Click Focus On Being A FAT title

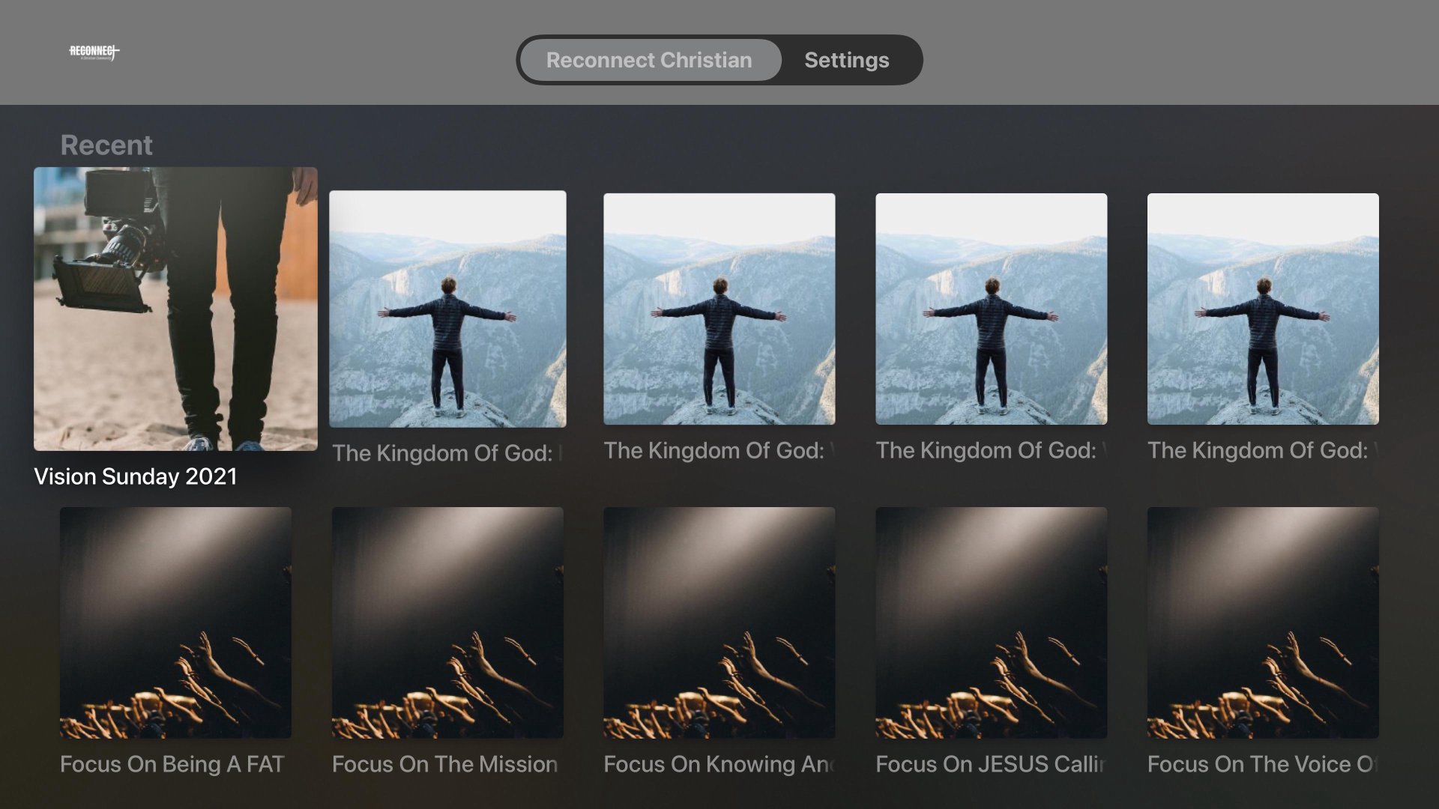[x=172, y=764]
